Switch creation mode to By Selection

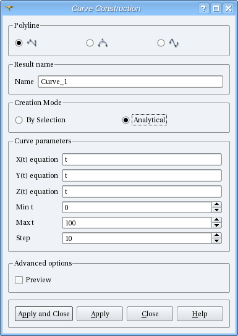tap(19, 120)
